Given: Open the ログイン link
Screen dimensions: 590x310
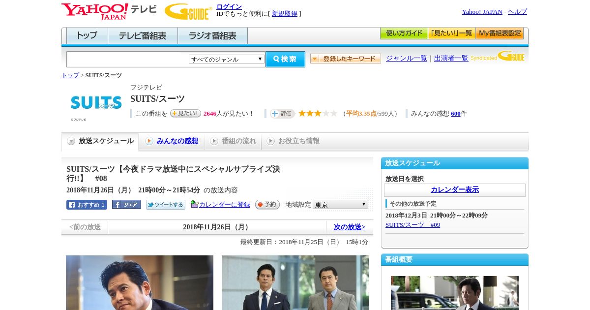Looking at the screenshot, I should (229, 6).
